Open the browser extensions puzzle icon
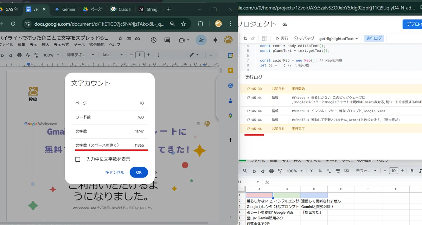 [200, 24]
